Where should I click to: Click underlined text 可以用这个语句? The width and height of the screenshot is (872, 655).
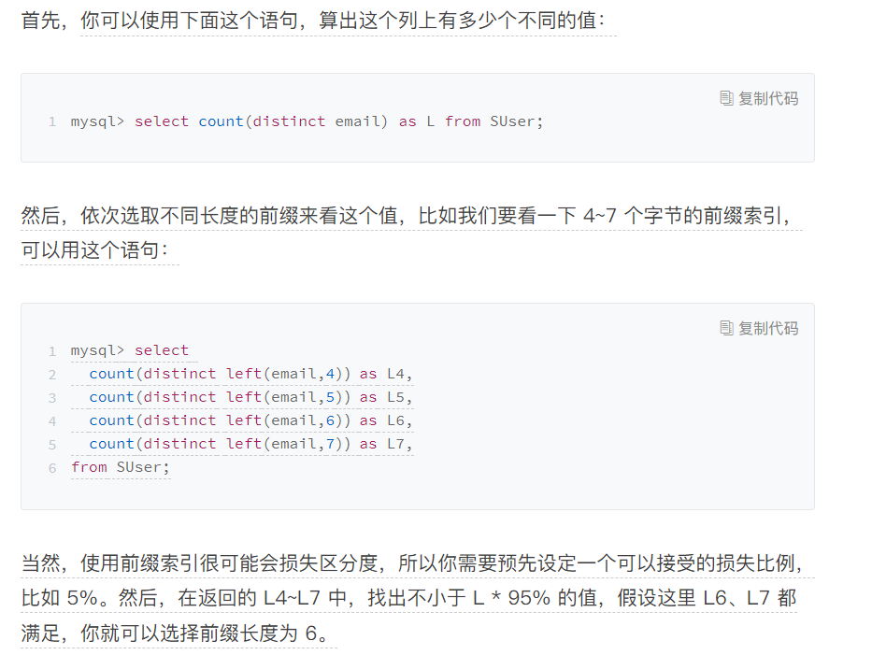coord(94,250)
